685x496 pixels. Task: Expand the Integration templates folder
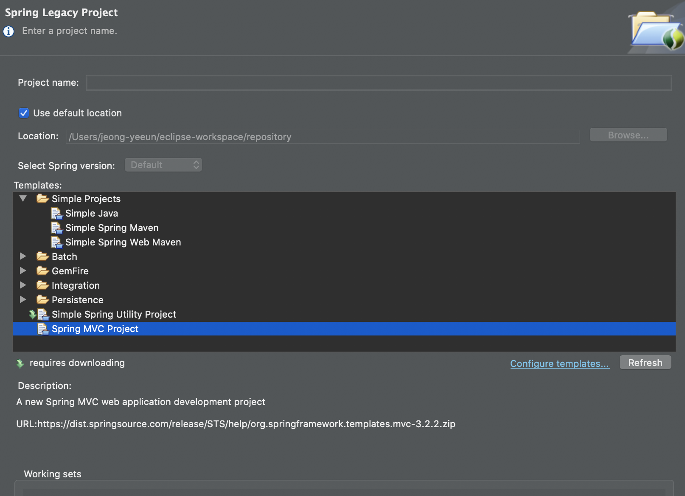pyautogui.click(x=23, y=285)
